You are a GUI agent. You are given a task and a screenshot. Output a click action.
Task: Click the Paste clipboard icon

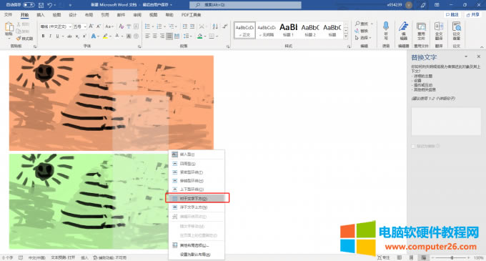[9, 28]
